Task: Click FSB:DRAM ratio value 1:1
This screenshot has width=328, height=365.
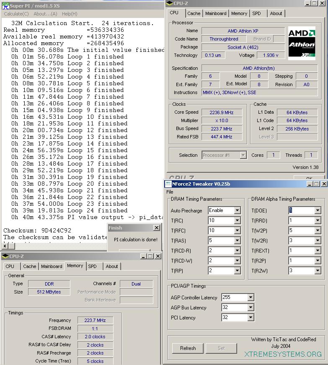Action: (95, 329)
